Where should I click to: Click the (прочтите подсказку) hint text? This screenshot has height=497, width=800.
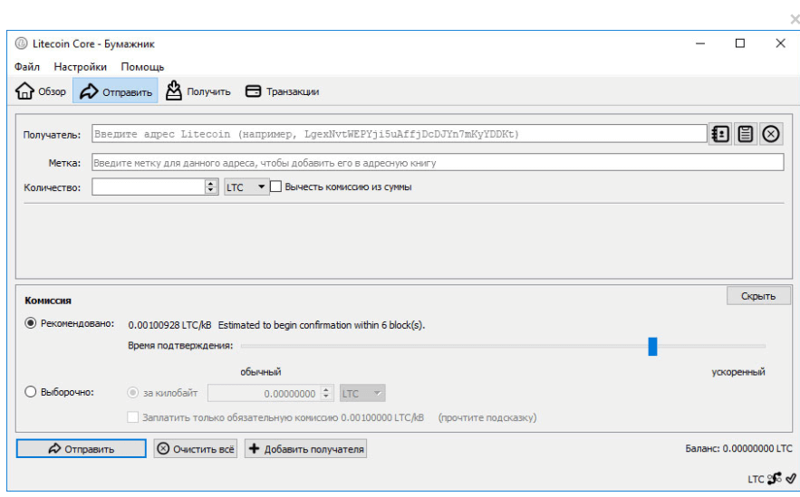(487, 417)
